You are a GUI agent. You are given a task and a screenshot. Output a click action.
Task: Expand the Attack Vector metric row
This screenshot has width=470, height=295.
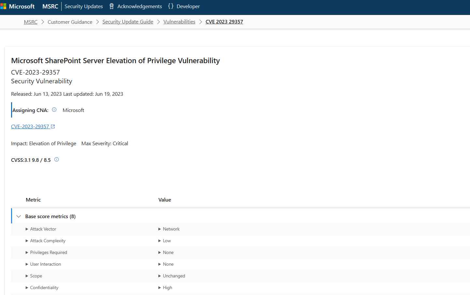click(x=41, y=229)
